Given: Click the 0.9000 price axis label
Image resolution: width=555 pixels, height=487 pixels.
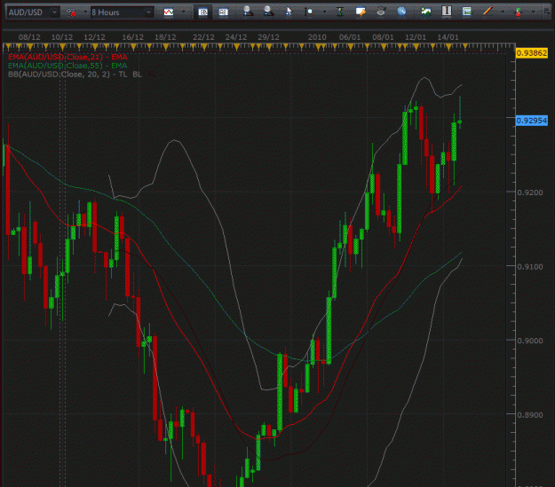Looking at the screenshot, I should click(530, 341).
